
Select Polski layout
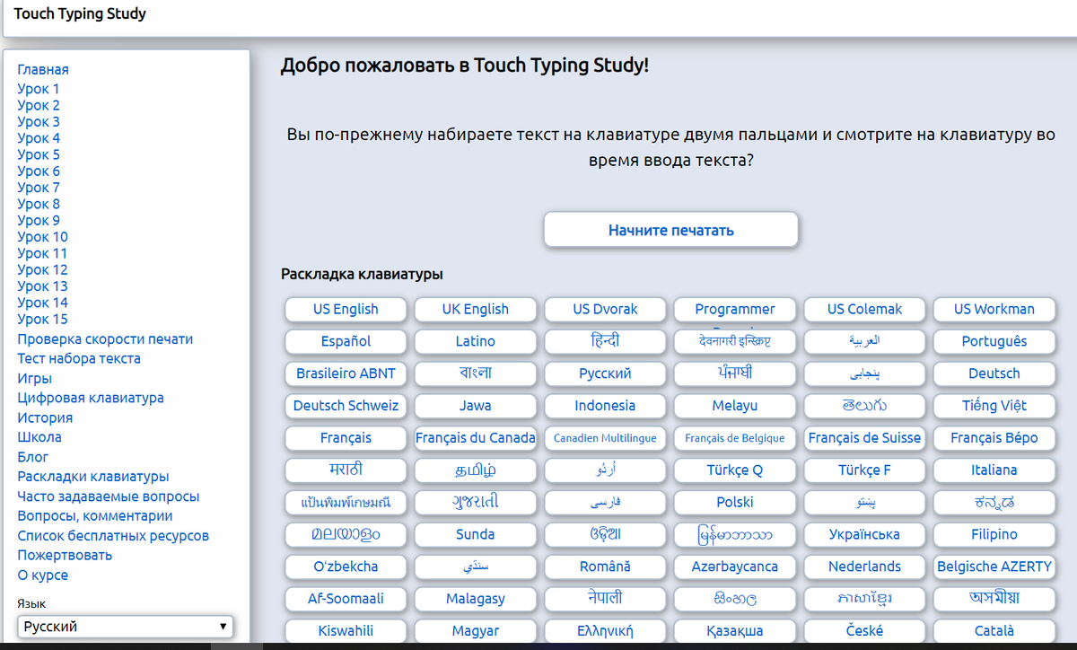pos(734,502)
